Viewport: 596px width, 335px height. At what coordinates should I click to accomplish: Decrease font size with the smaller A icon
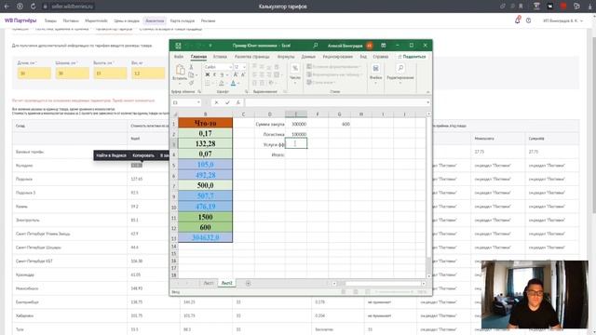click(243, 74)
